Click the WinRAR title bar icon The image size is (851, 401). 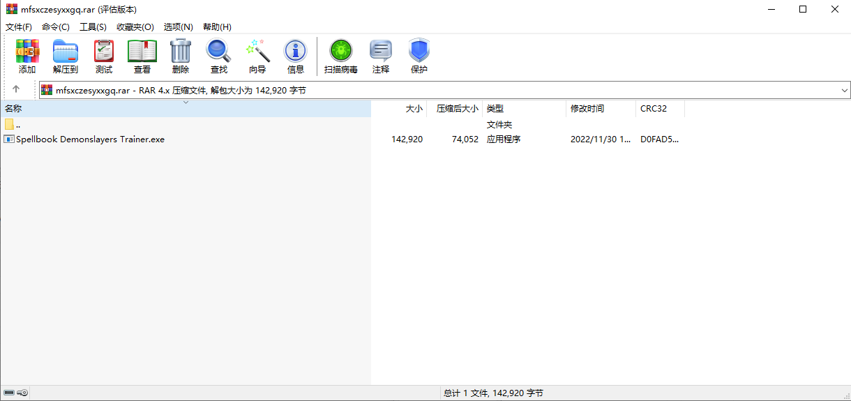pyautogui.click(x=11, y=10)
